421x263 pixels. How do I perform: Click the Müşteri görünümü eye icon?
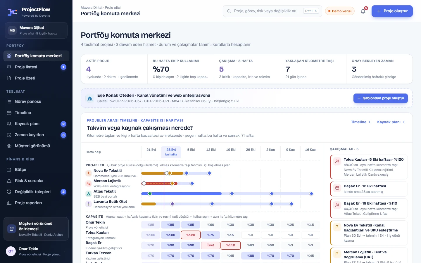click(9, 146)
